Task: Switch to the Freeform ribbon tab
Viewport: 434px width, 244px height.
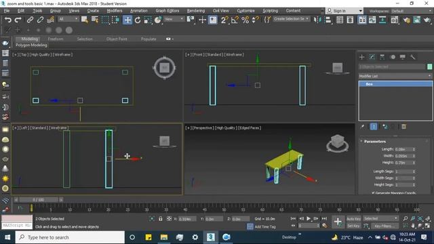Action: click(56, 39)
